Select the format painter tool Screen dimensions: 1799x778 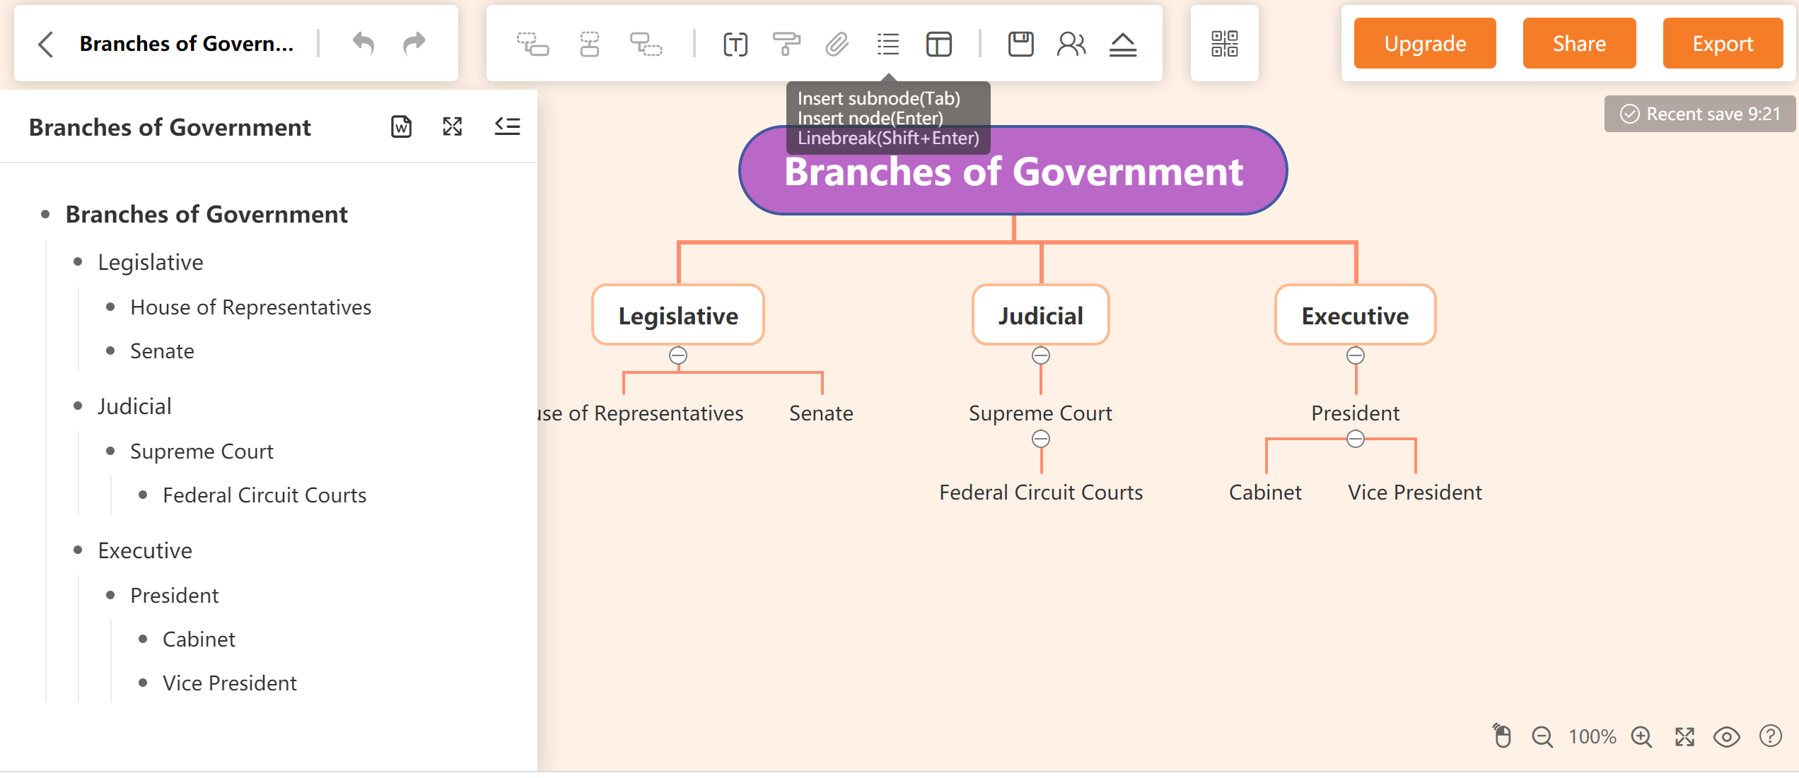pos(787,44)
